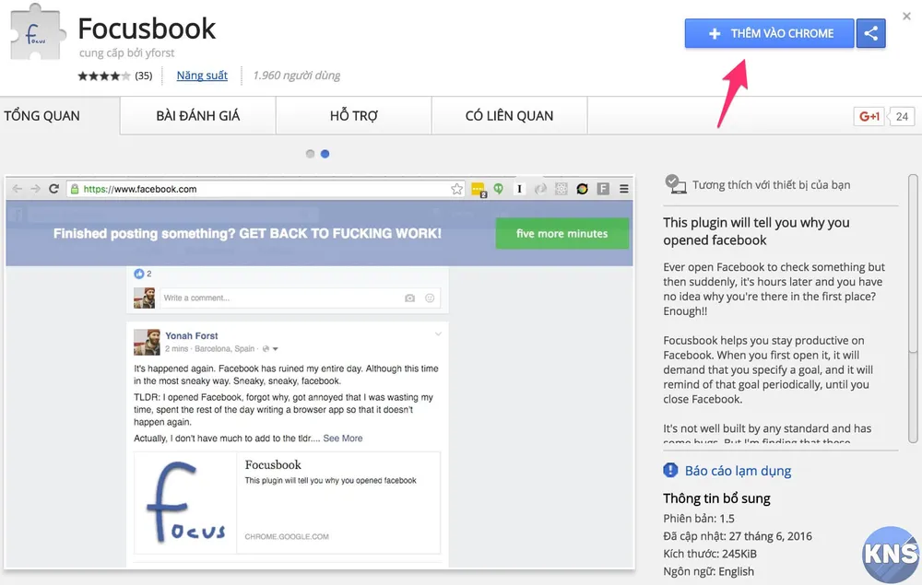
Task: Click the KNS logo watermark
Action: [891, 554]
